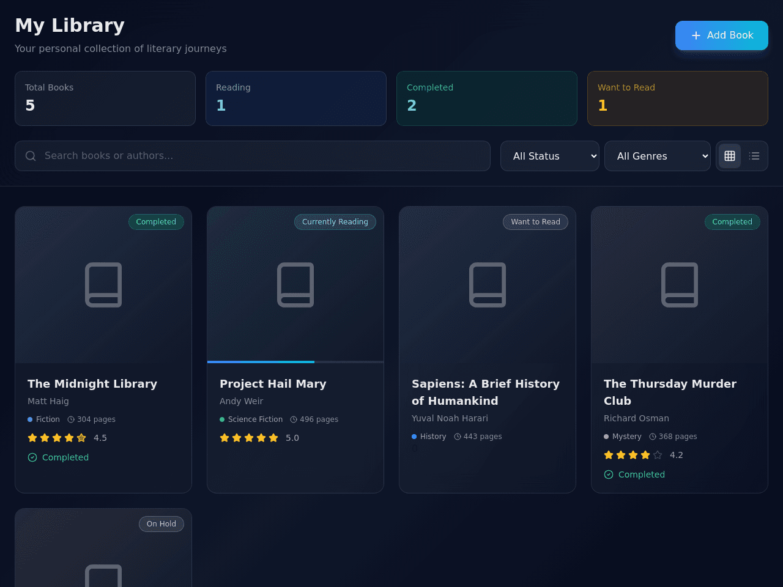This screenshot has height=587, width=783.
Task: Click author name Matt Haig
Action: coord(48,401)
